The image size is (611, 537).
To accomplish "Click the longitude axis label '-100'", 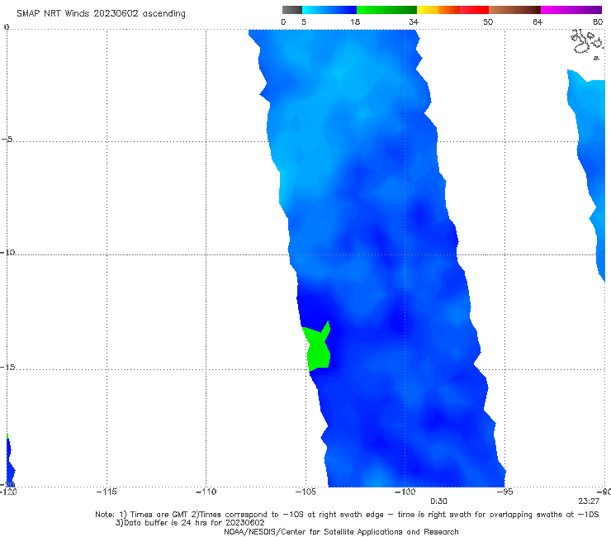I will pos(405,492).
